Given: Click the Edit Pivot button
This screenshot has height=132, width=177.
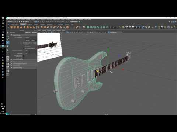Looking at the screenshot, I should coord(28,43).
